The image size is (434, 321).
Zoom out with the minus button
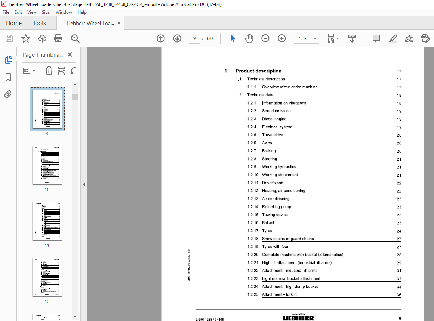click(x=265, y=38)
